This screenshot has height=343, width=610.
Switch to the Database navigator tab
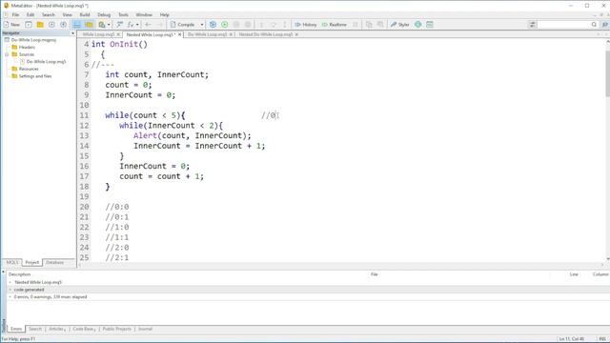[55, 263]
